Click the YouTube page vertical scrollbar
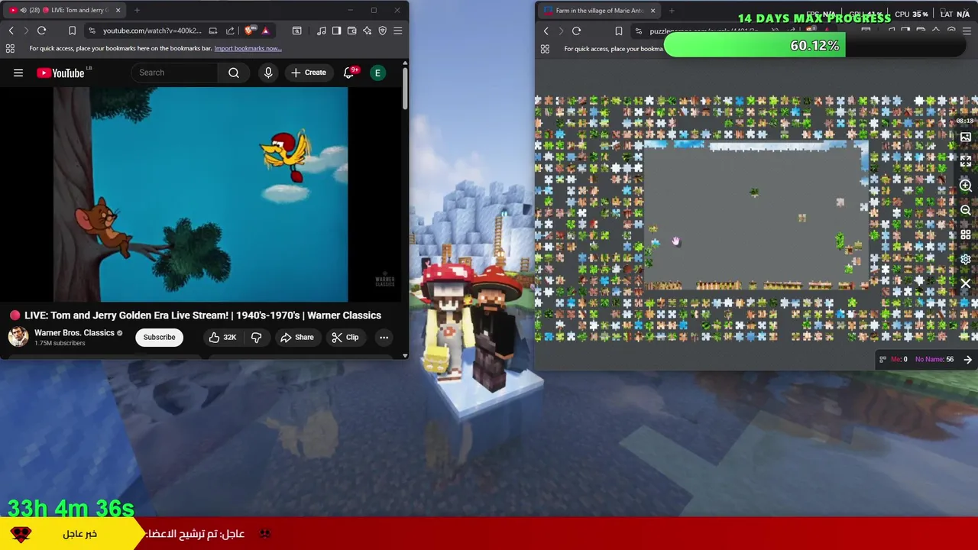978x550 pixels. click(x=405, y=88)
